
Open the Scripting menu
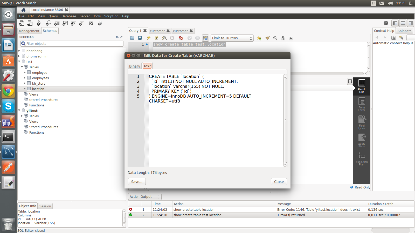pyautogui.click(x=111, y=16)
